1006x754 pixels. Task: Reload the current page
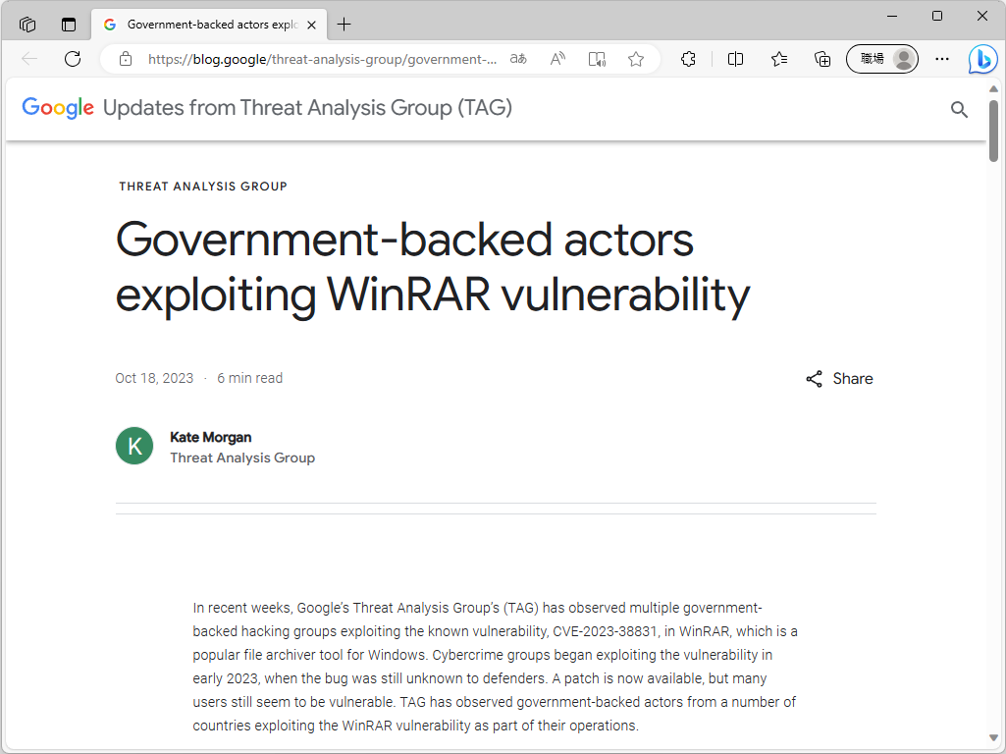72,59
